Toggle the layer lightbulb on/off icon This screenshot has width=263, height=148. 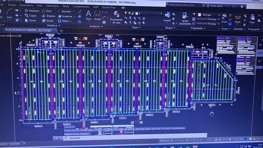click(125, 13)
